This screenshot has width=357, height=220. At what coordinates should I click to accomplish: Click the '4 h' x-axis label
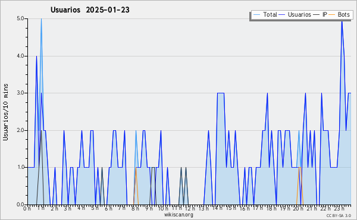coord(81,208)
